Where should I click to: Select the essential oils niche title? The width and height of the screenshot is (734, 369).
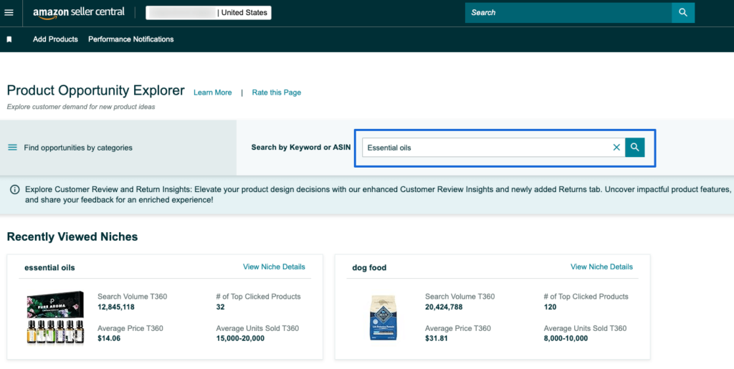point(49,267)
